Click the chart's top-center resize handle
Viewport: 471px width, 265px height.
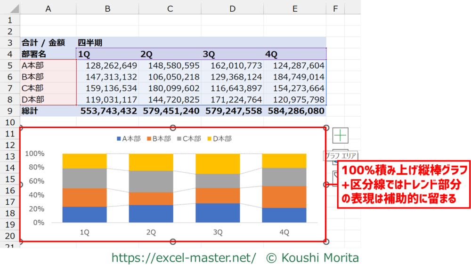173,128
